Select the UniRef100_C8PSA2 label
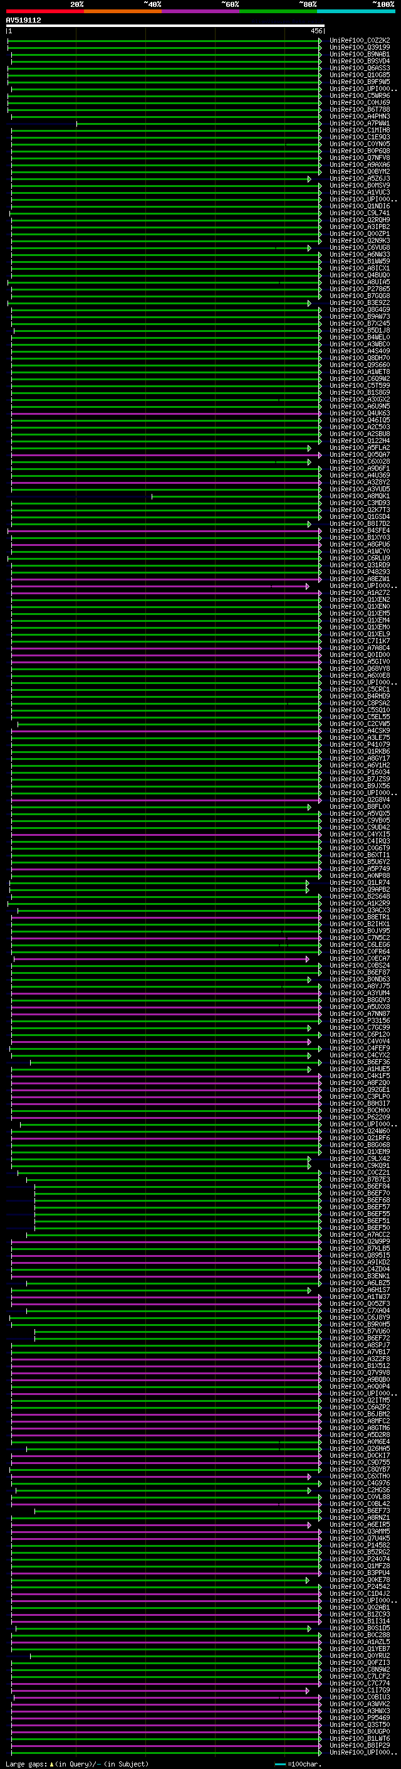Image resolution: width=401 pixels, height=1769 pixels. (360, 703)
